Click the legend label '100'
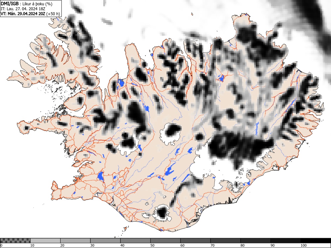Viewport: 331px width, 248px height. click(303, 245)
